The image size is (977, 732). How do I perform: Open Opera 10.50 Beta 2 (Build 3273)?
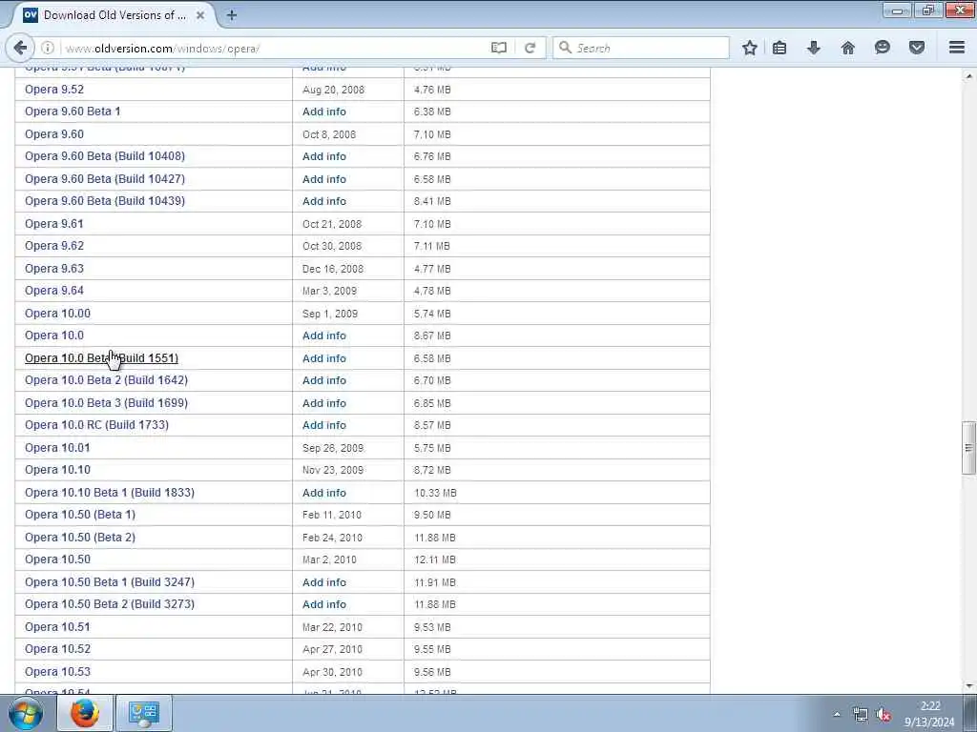110,604
